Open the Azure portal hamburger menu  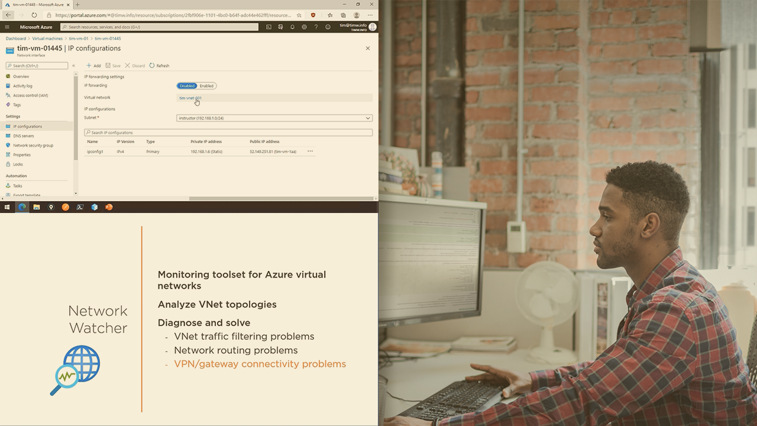click(7, 27)
